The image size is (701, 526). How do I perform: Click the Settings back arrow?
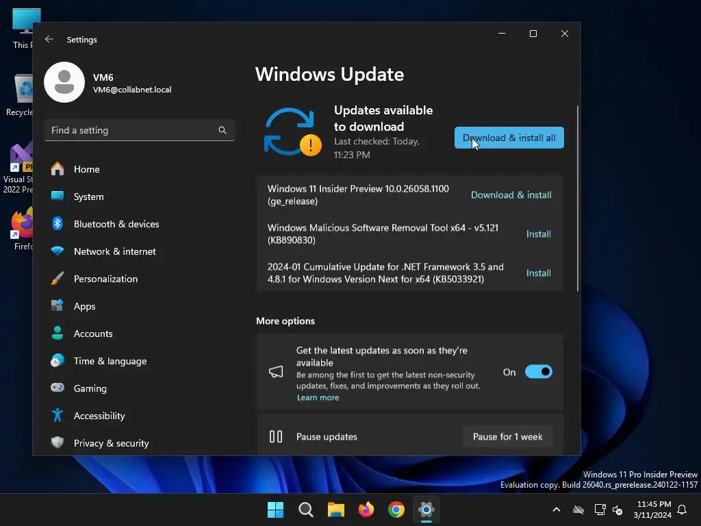click(x=49, y=39)
